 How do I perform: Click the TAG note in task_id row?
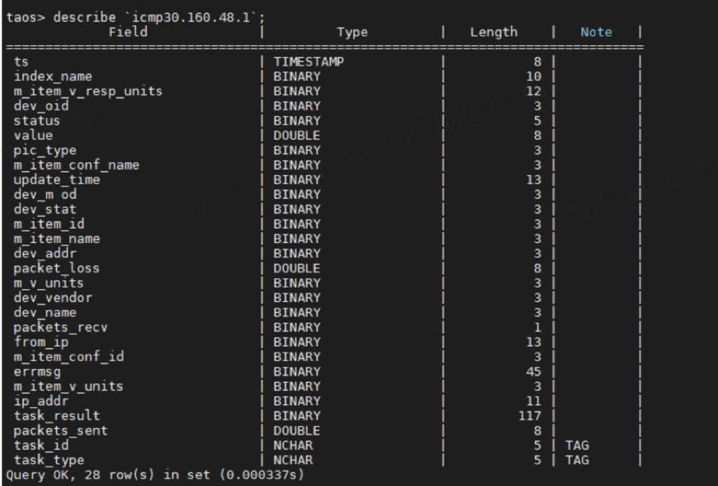point(577,446)
